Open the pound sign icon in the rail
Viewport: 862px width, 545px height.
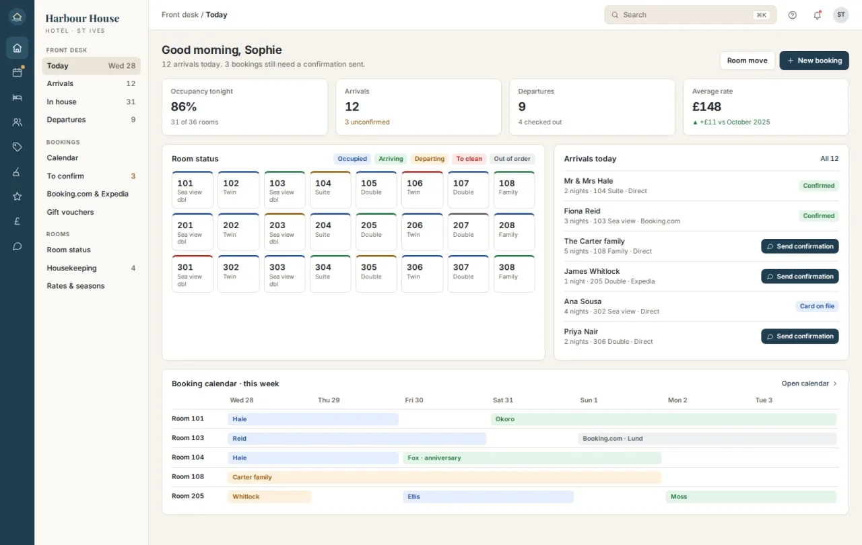click(17, 221)
